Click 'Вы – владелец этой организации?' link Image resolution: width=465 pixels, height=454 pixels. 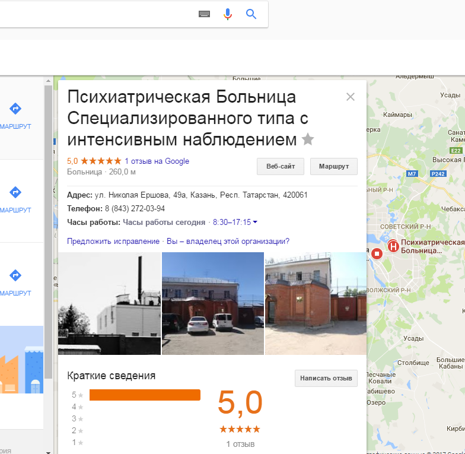click(228, 241)
